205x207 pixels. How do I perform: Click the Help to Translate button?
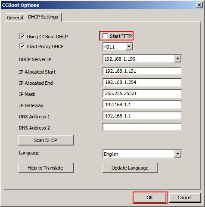pos(46,168)
